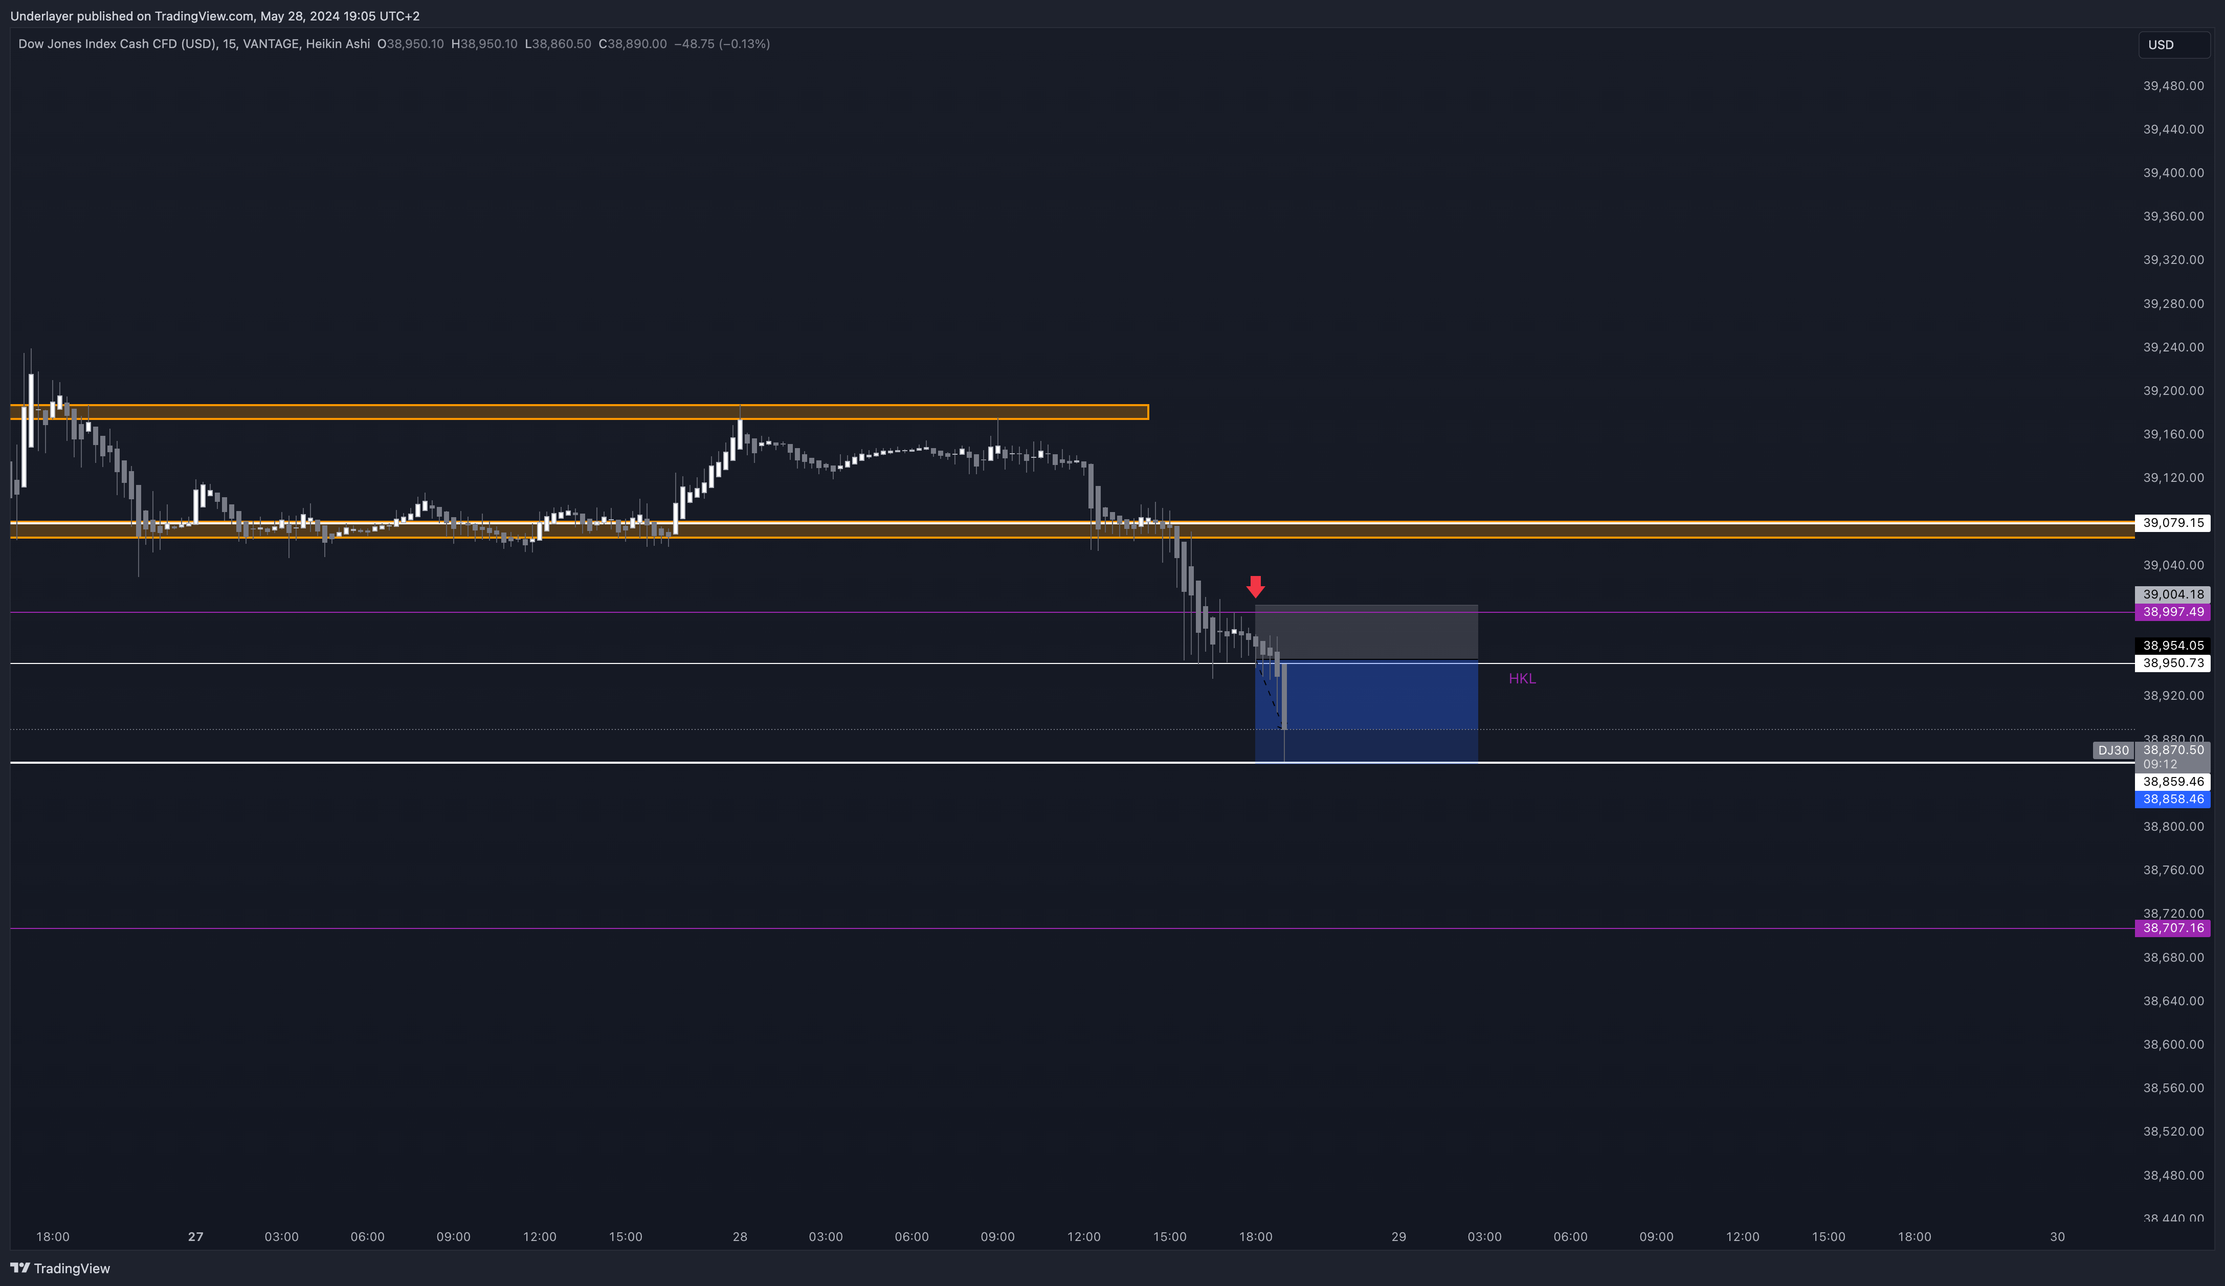Screen dimensions: 2225x1286
Task: Click the red down arrow marker
Action: click(x=1256, y=586)
